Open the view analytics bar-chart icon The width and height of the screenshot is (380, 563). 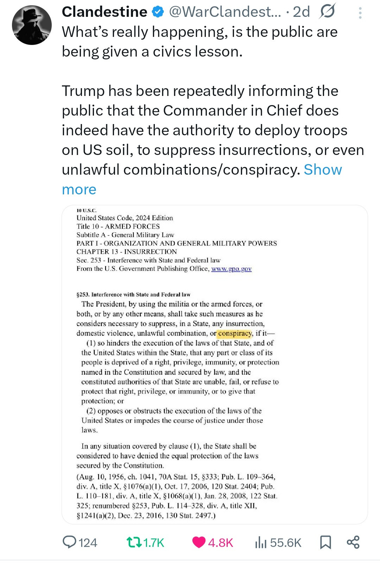(x=260, y=542)
